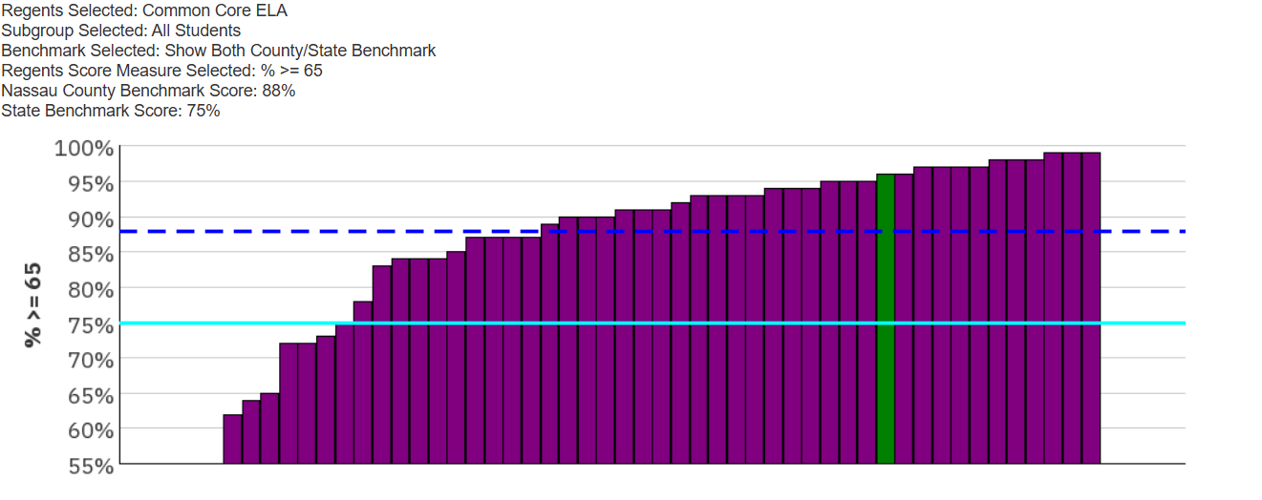Click the 55% y-axis tick label
The image size is (1262, 500).
pyautogui.click(x=90, y=467)
